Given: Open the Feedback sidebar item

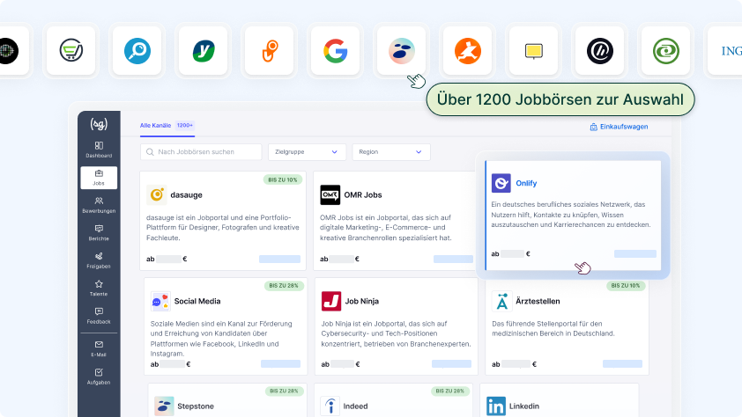Looking at the screenshot, I should pos(99,316).
